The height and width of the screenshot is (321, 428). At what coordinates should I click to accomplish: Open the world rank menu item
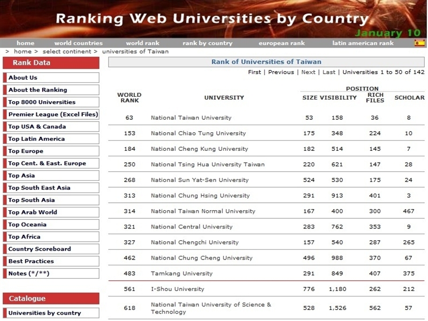coord(142,43)
